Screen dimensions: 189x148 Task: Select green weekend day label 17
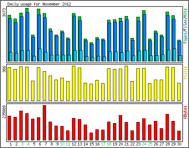point(103,144)
